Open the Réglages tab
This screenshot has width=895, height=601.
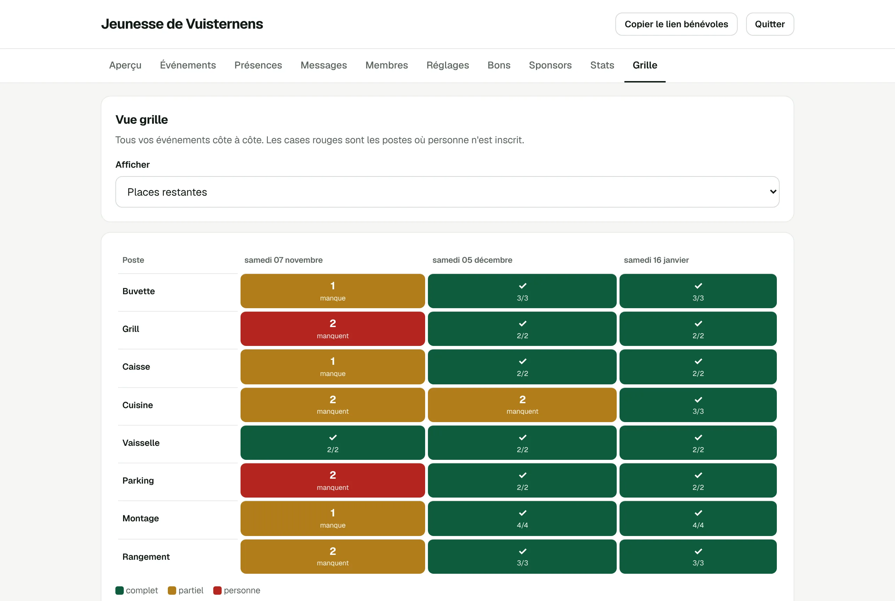(x=447, y=65)
